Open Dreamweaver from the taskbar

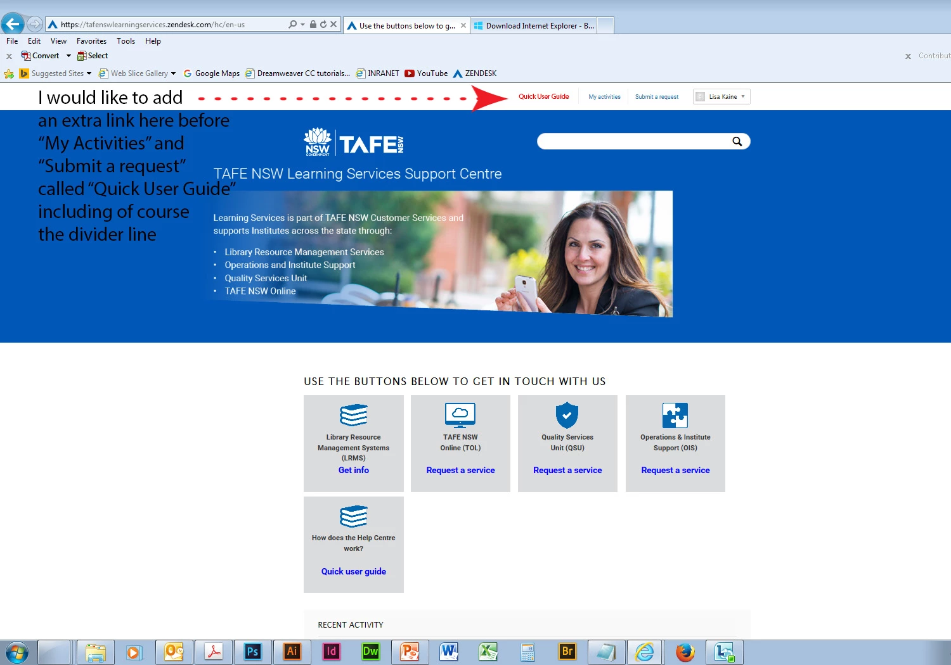point(371,652)
